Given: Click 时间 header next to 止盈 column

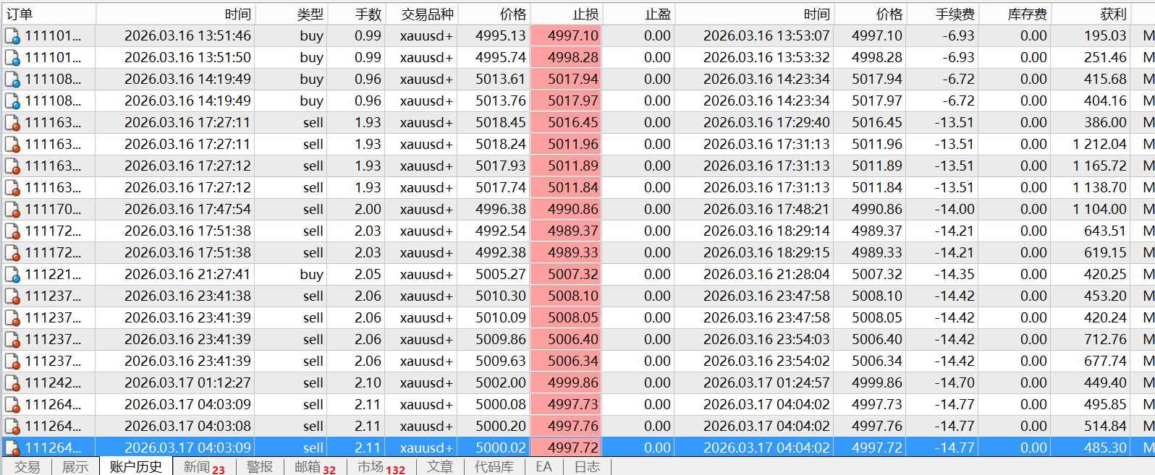Looking at the screenshot, I should [x=754, y=14].
